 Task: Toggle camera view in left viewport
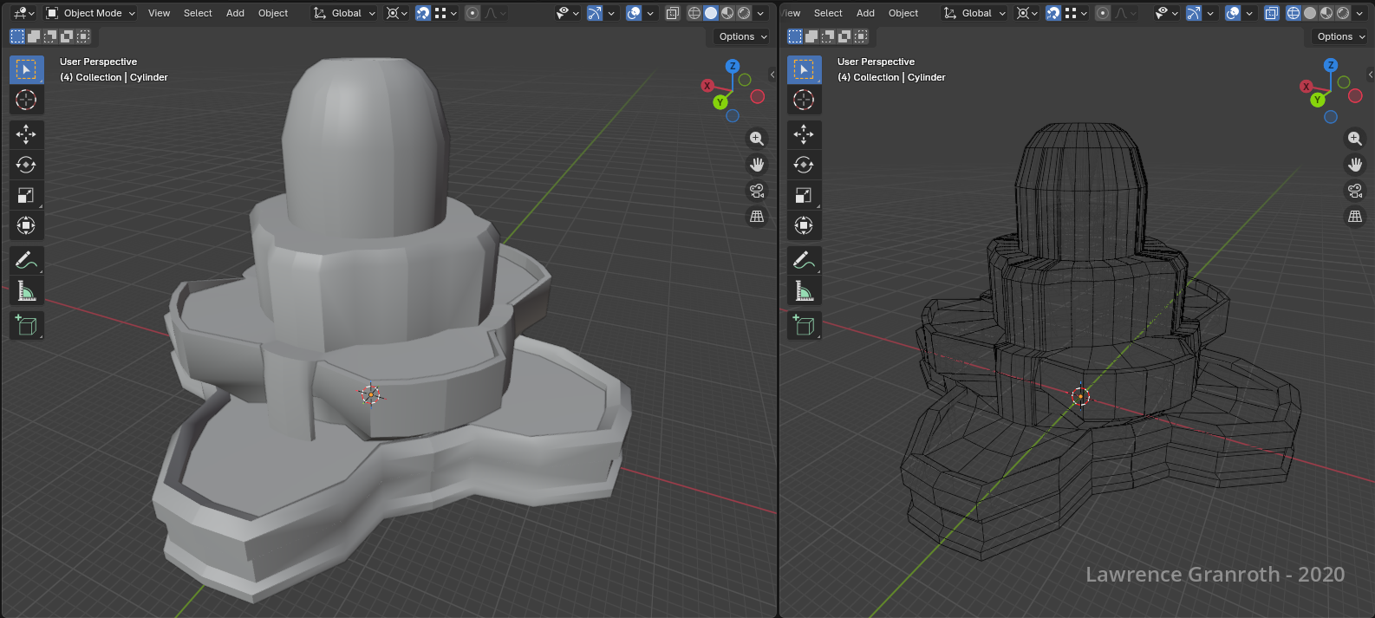tap(757, 191)
